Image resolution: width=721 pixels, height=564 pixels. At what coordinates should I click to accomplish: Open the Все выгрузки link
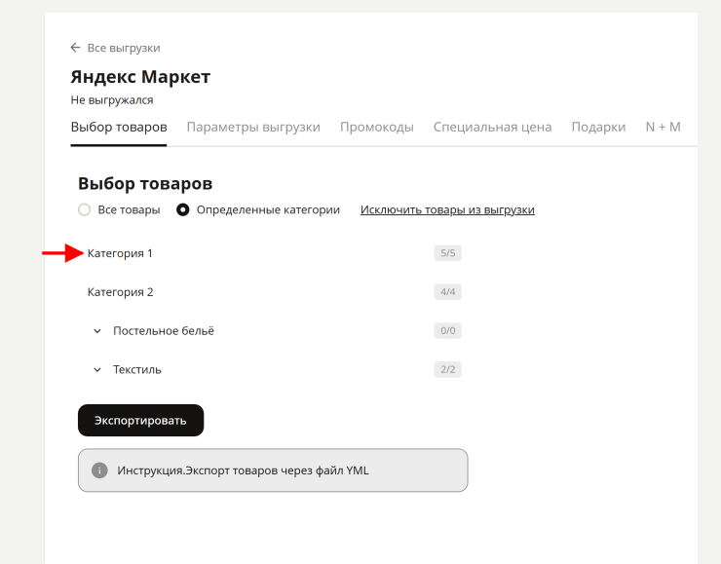[x=124, y=48]
